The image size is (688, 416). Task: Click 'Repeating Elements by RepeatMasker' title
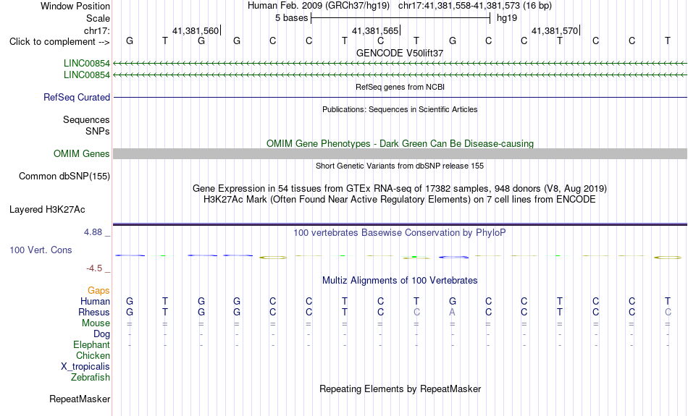click(400, 389)
